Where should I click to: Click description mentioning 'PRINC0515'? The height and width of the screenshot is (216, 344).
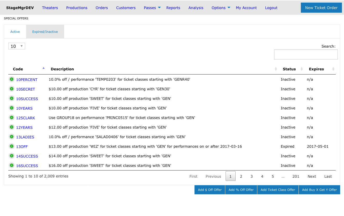click(x=122, y=118)
